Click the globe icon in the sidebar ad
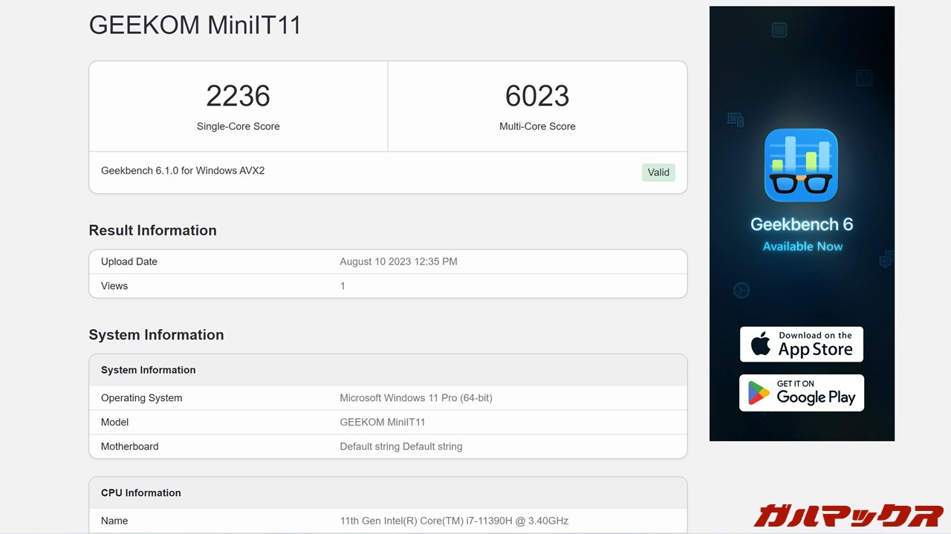This screenshot has width=951, height=534. (741, 290)
